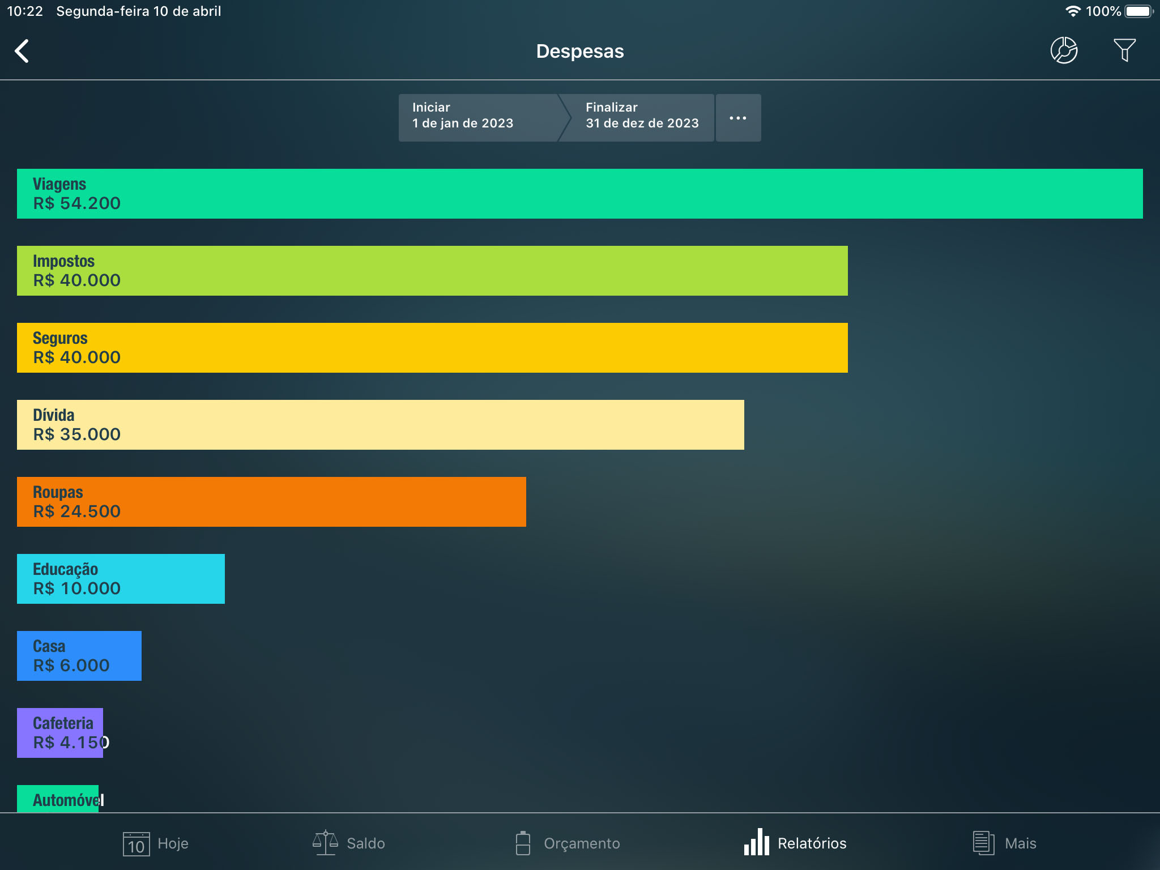This screenshot has width=1160, height=870.
Task: Open the Iniciar start date selector
Action: (x=479, y=118)
